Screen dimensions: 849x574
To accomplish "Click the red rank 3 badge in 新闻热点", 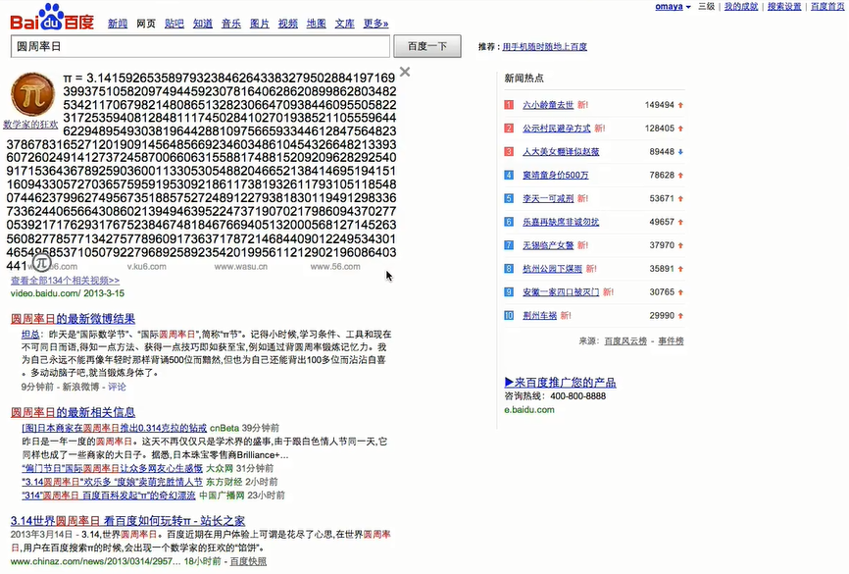I will tap(509, 151).
